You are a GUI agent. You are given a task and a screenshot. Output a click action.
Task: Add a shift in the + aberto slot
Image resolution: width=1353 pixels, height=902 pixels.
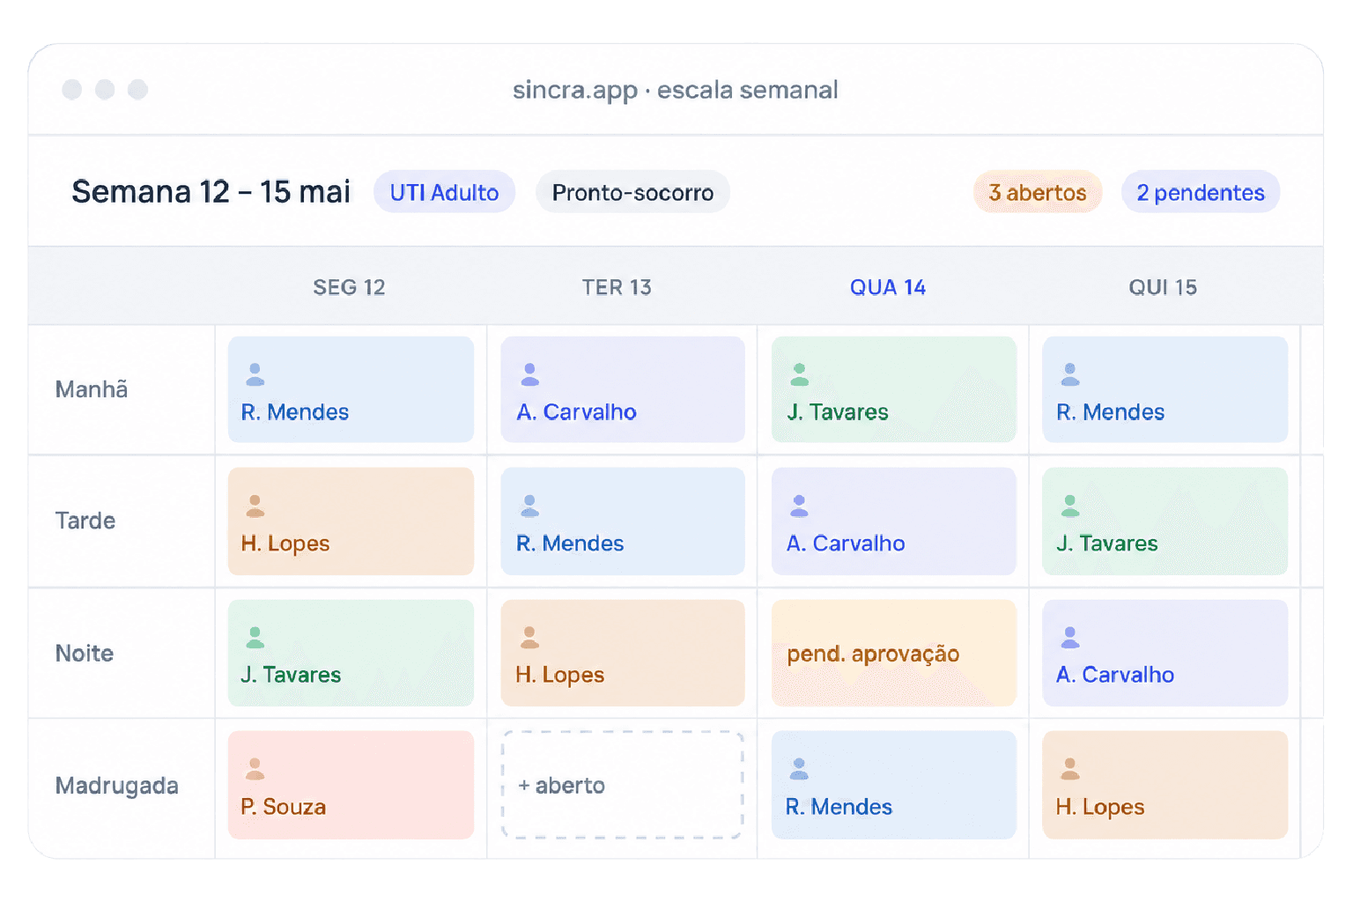(x=623, y=785)
